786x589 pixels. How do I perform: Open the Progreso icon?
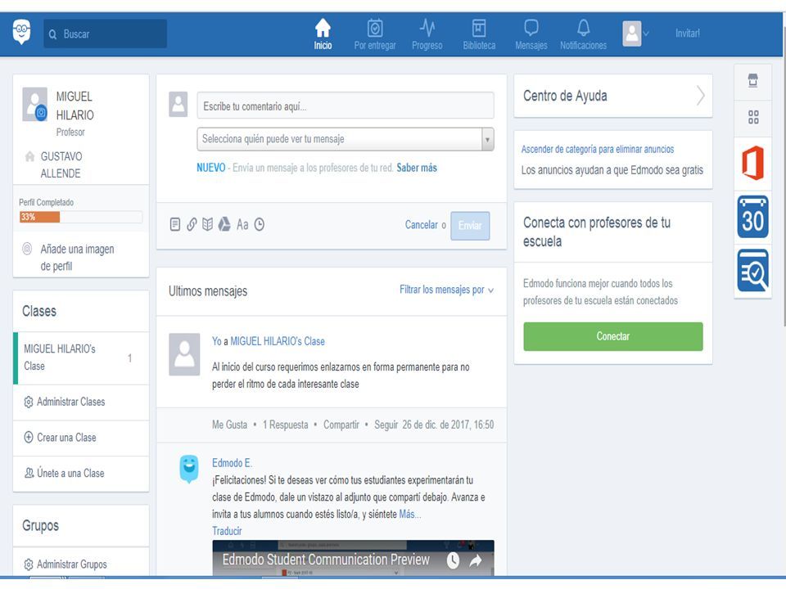427,28
